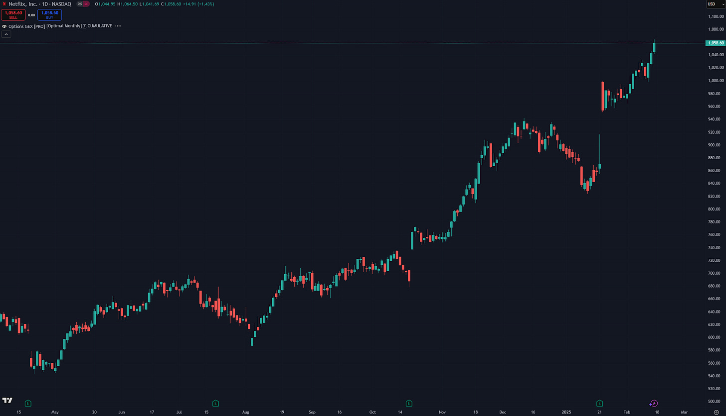Click the 1,100.00 price axis label
Screen dimensions: 726x416
(716, 16)
